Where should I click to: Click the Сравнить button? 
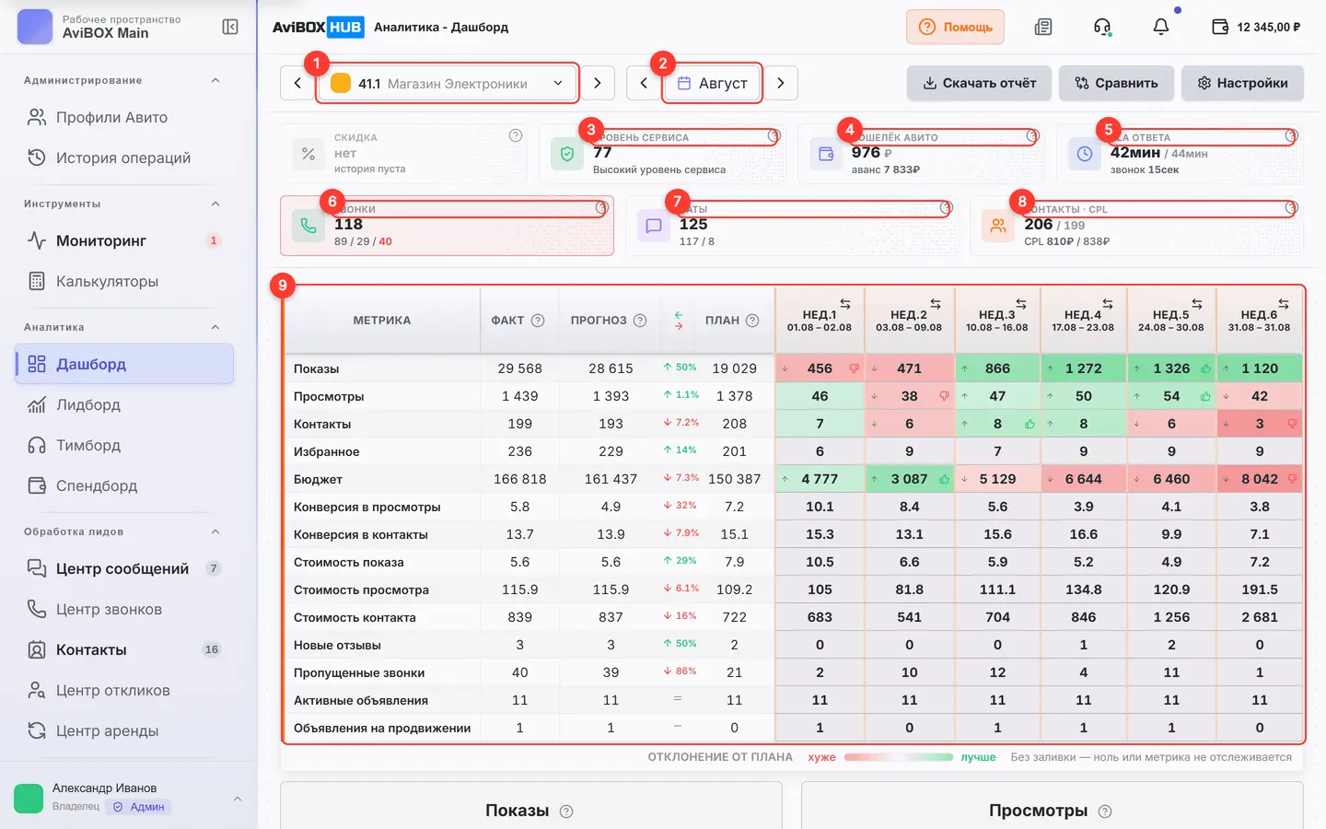point(1116,83)
